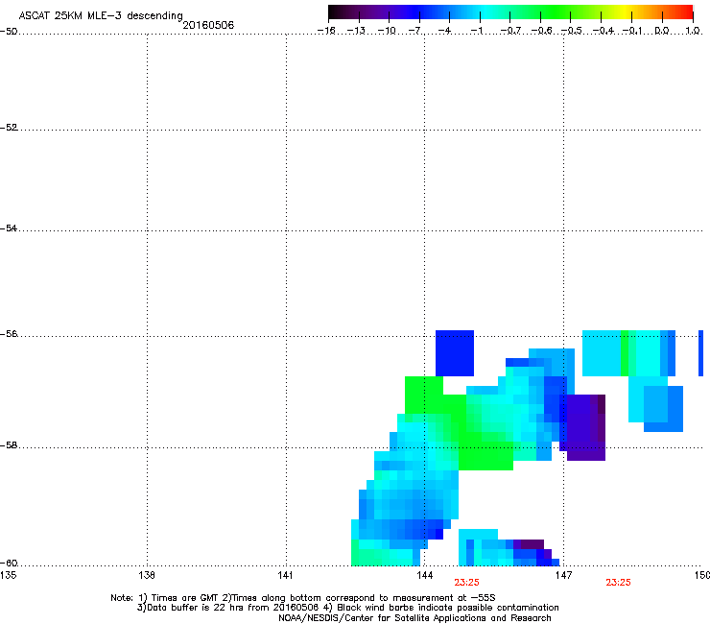Click the colorbar tick label -0.4
Screen dimensions: 710x624
point(603,31)
